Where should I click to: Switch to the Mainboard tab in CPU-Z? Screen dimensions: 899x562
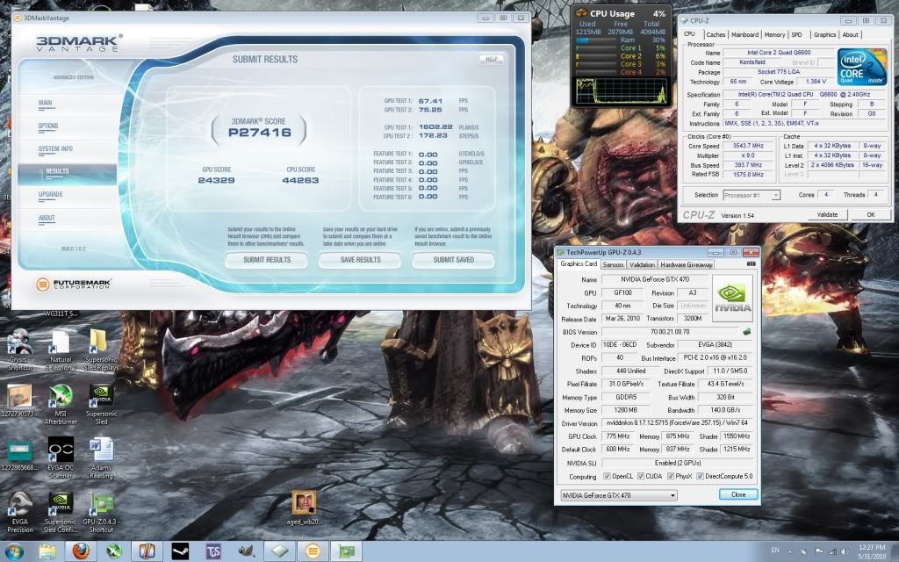click(744, 35)
